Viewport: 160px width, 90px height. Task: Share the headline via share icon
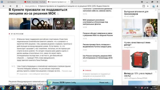[58, 13]
